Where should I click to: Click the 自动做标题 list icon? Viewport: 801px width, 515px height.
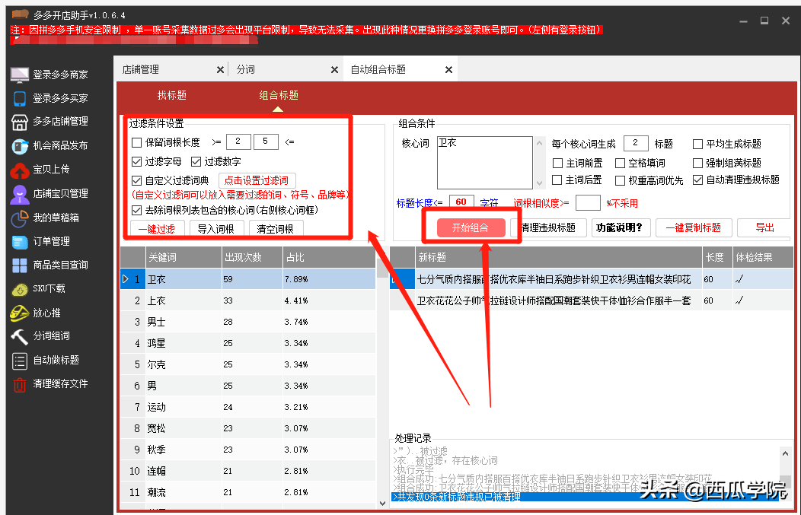click(19, 361)
